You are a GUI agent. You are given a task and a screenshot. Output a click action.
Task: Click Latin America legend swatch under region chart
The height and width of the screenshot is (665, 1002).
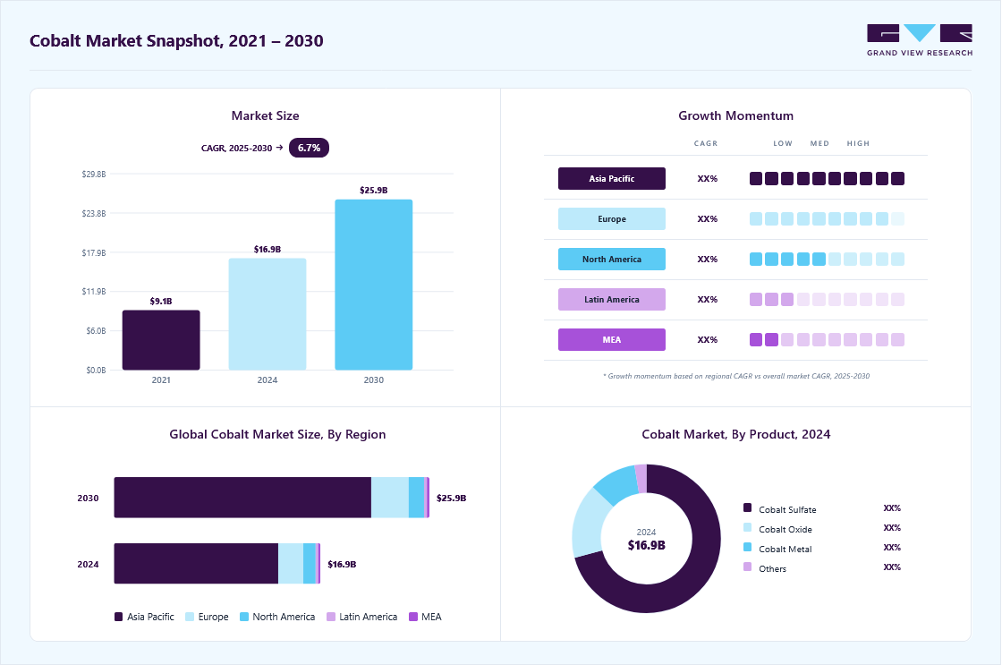pyautogui.click(x=331, y=617)
